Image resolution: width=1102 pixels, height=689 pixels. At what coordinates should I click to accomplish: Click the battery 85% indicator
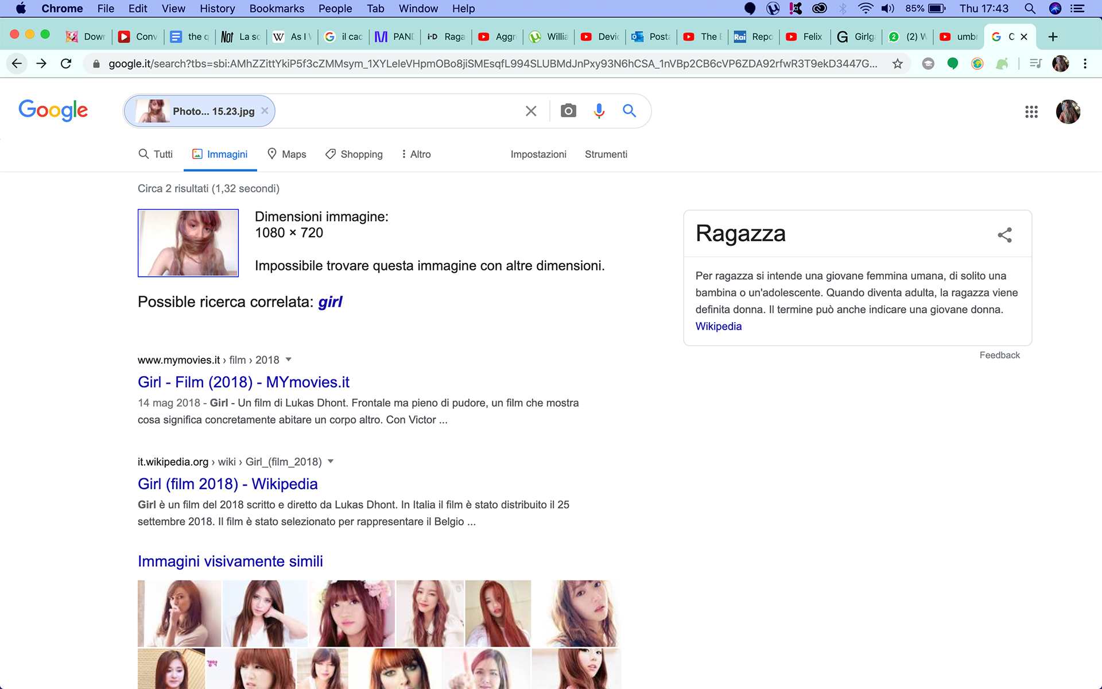pyautogui.click(x=925, y=9)
